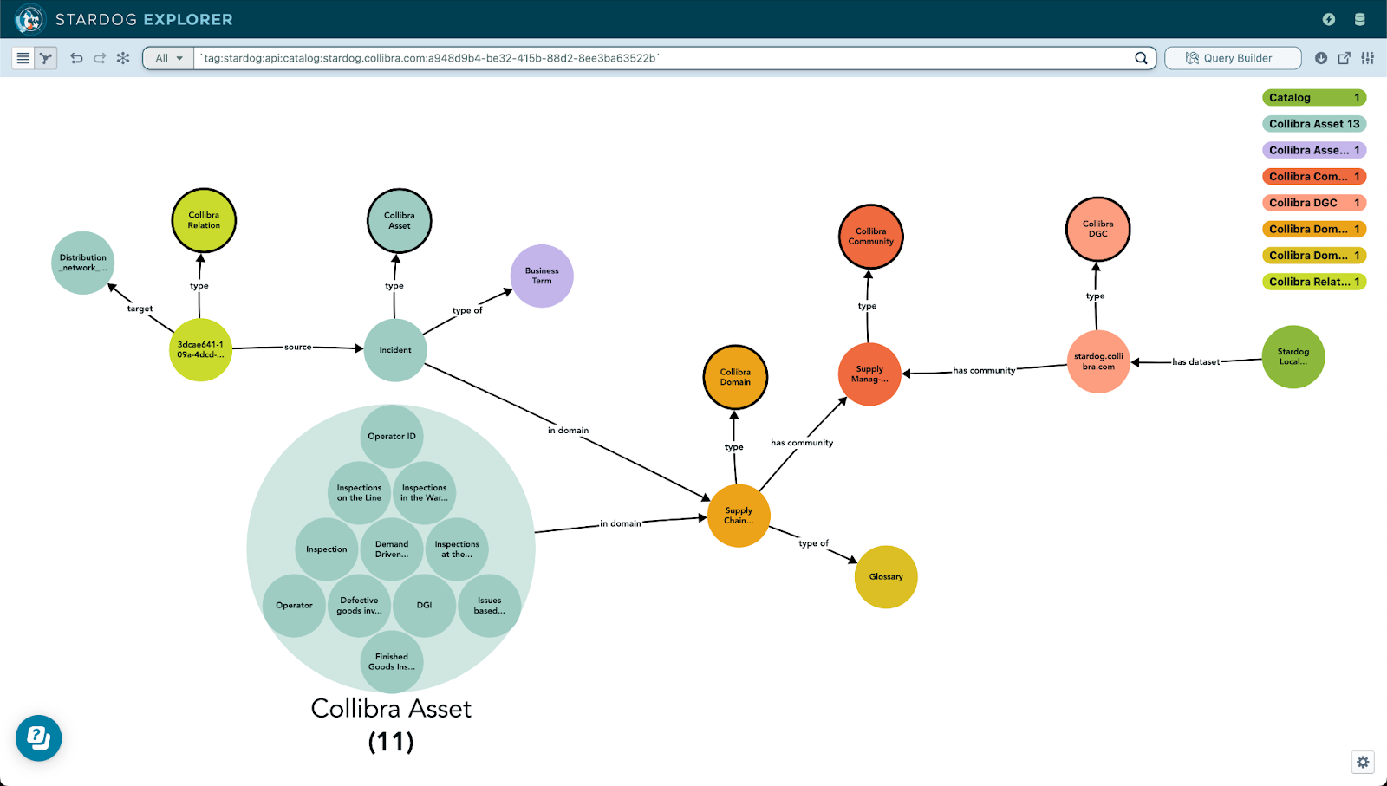Select the Collibra DGC node

[x=1098, y=229]
